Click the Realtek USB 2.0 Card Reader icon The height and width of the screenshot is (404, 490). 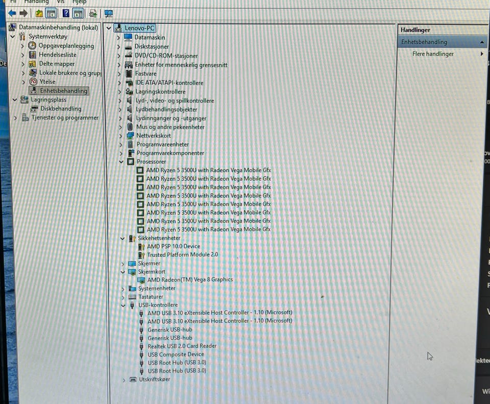point(141,346)
